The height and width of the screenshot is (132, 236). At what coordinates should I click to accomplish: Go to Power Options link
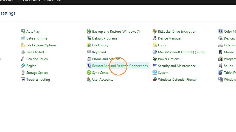(x=169, y=59)
